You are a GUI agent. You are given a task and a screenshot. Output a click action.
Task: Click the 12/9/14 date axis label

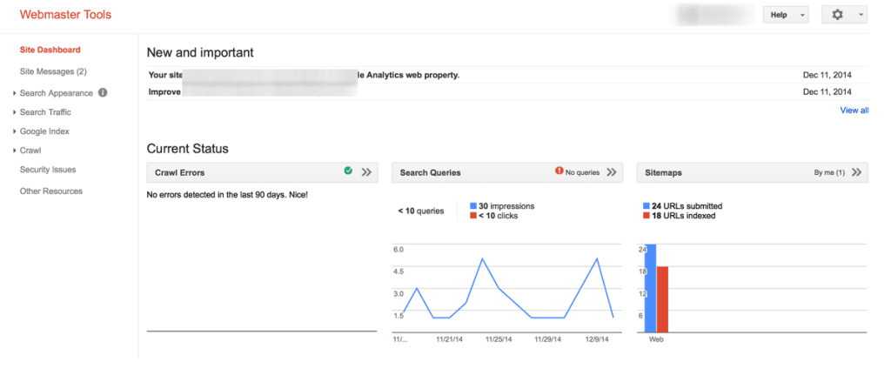pos(595,339)
